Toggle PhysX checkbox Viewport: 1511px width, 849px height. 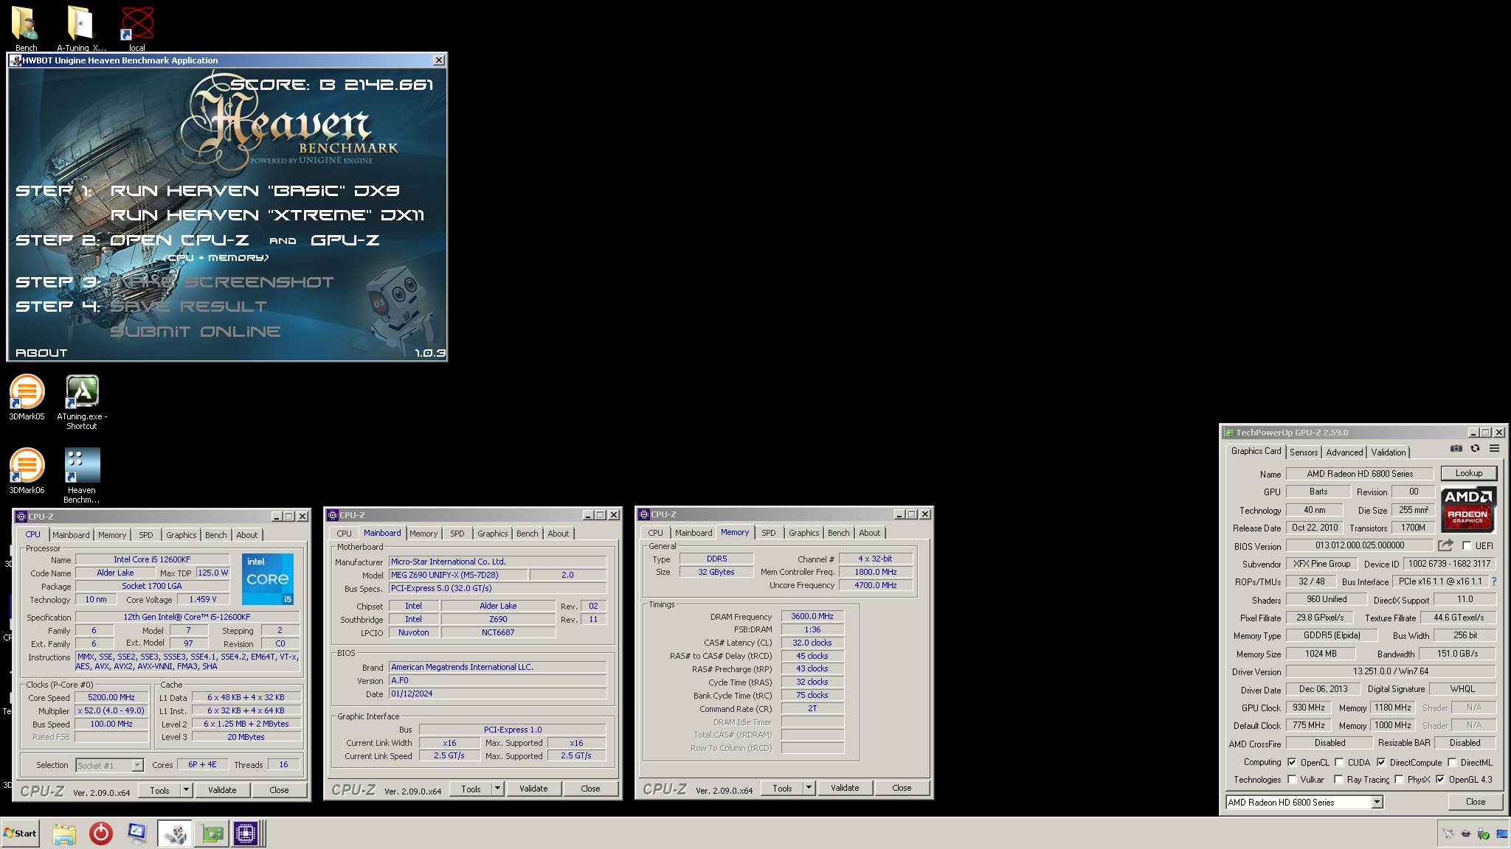click(1399, 780)
